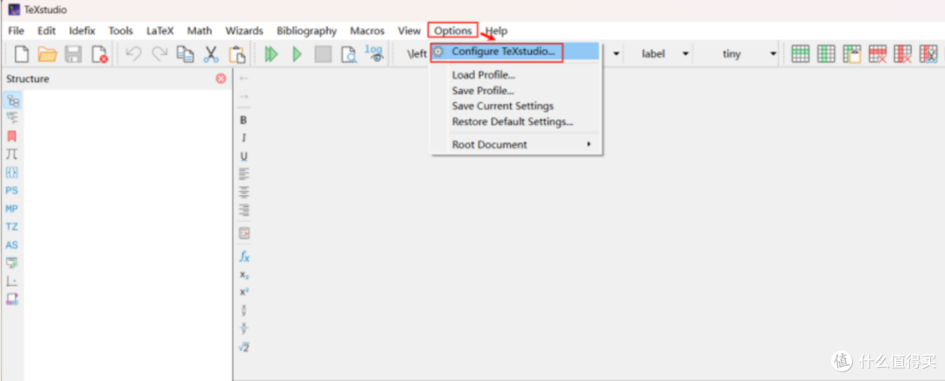Open the File menu
The width and height of the screenshot is (945, 381).
click(17, 31)
